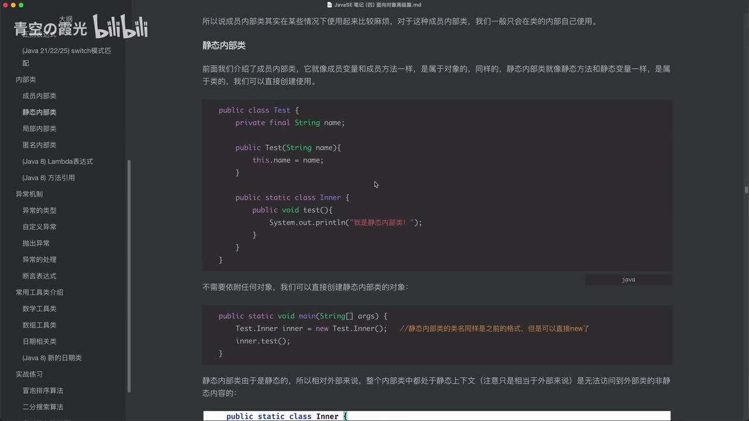Viewport: 749px width, 421px height.
Task: Go to 数组工具类 outline entry
Action: 39,325
